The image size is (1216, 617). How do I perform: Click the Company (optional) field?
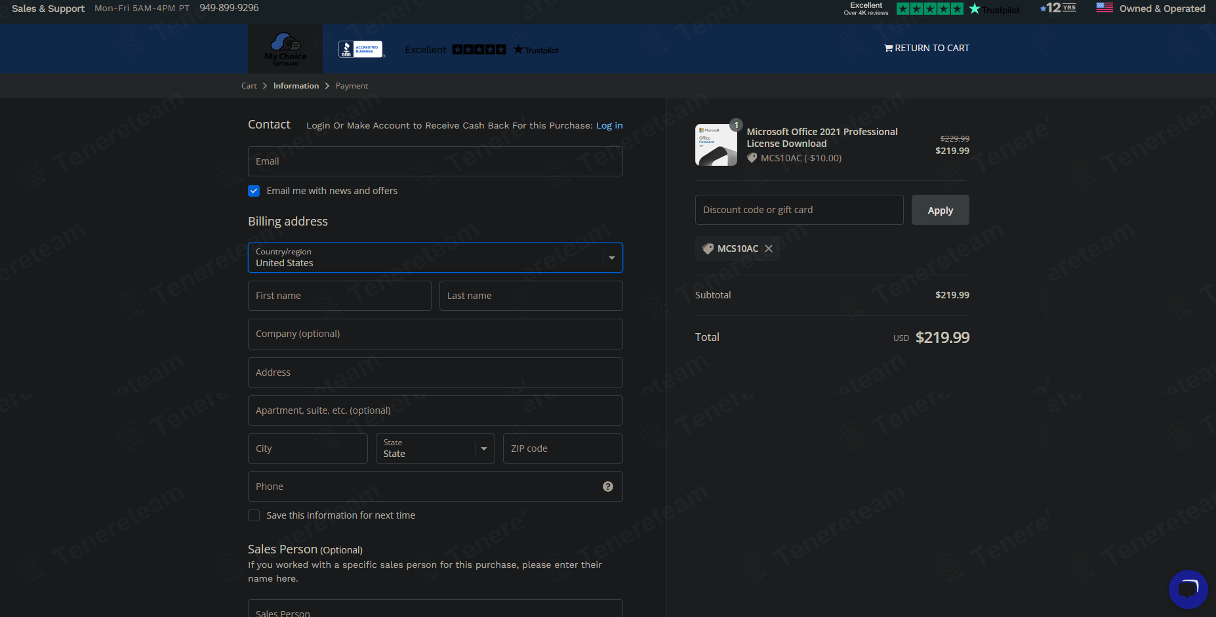(x=436, y=334)
